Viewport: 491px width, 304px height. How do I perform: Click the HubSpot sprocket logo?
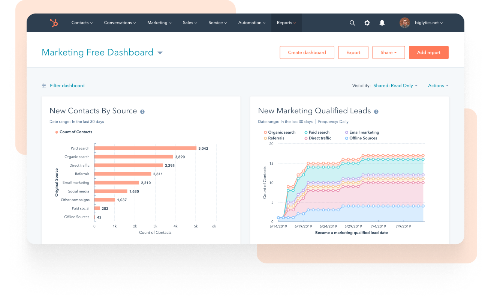pos(54,23)
